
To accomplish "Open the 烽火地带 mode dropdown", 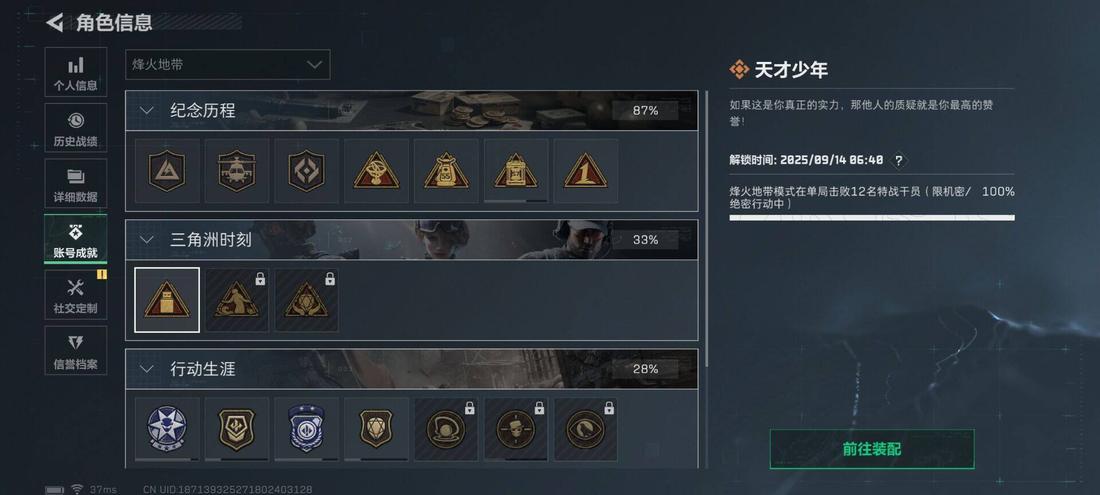I will point(227,65).
